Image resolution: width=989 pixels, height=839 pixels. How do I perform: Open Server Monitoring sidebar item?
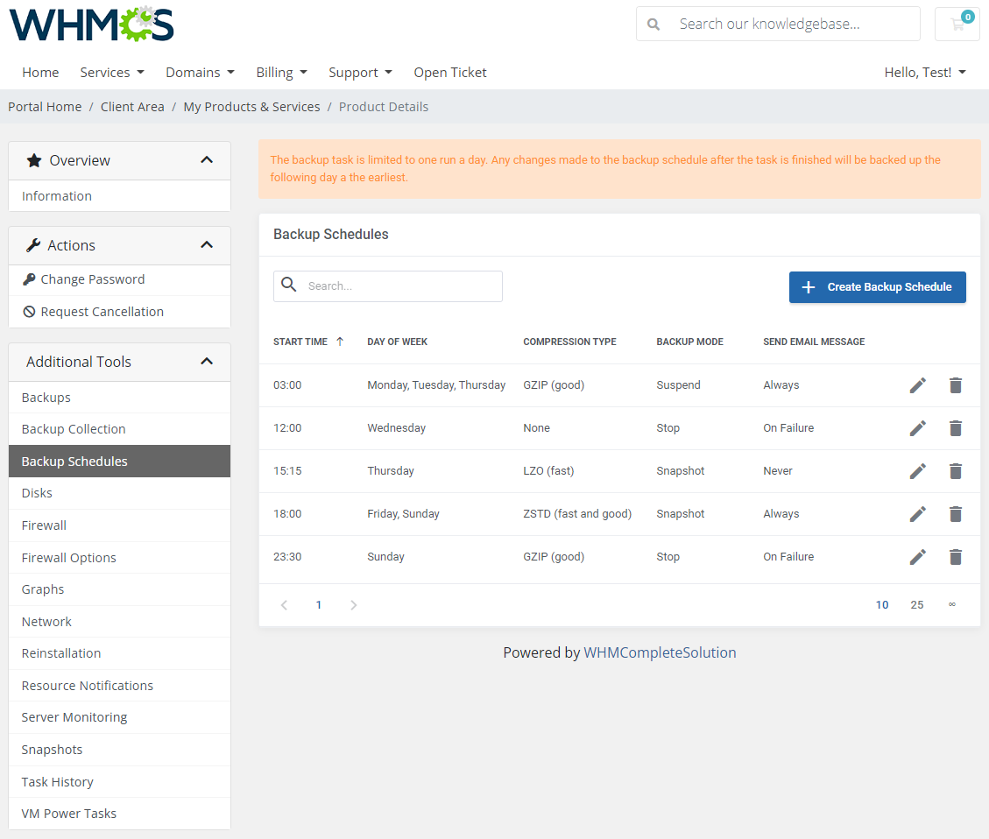pos(120,717)
